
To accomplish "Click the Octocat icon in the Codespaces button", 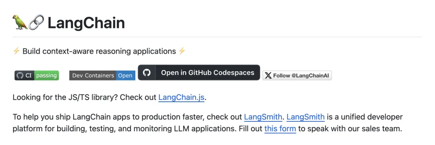I will (x=147, y=72).
